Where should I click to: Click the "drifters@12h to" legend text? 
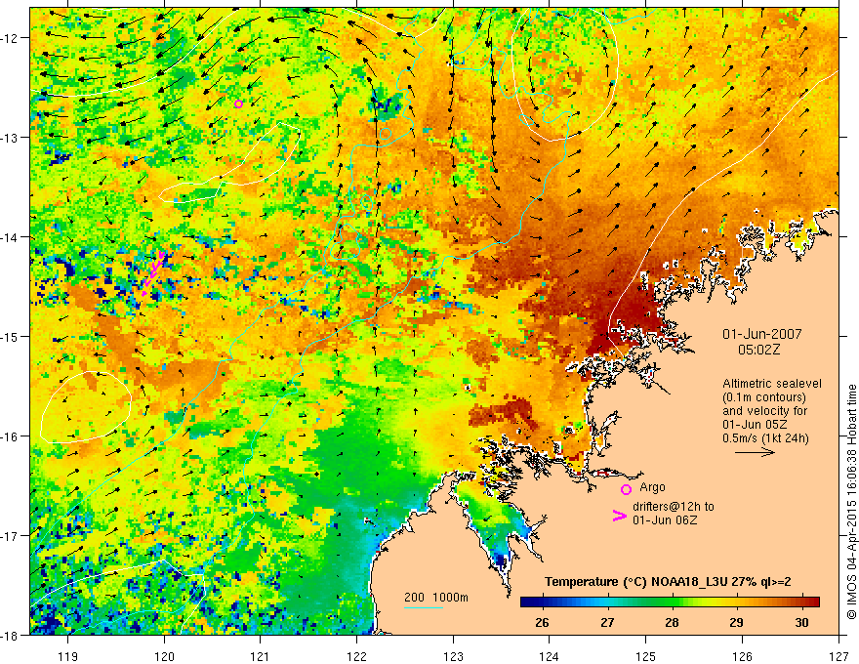[x=674, y=506]
